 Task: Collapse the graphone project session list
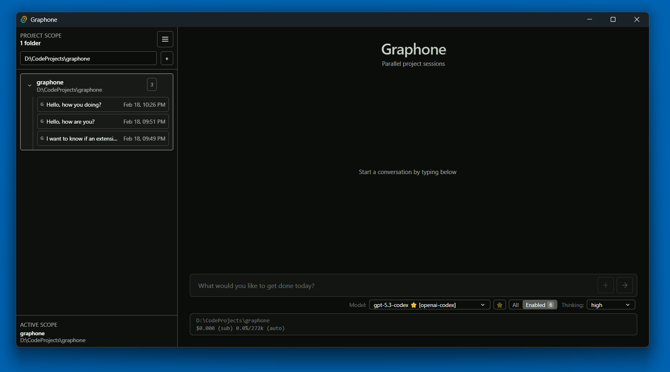coord(29,85)
